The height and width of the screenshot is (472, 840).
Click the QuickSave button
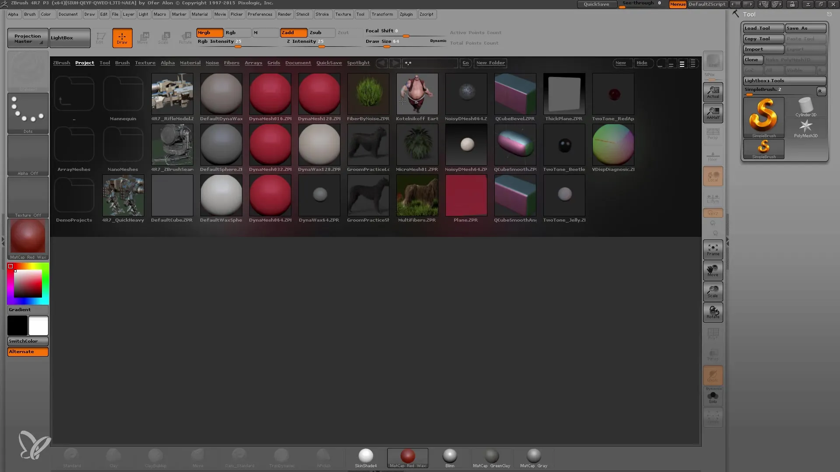(x=597, y=4)
